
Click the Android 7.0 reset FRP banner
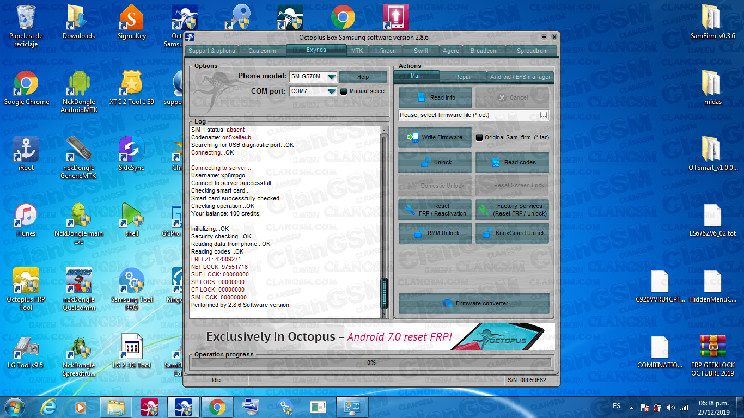pos(372,336)
